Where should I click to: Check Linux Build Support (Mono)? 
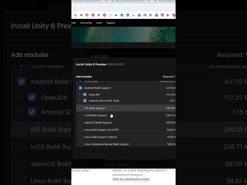coord(81,137)
